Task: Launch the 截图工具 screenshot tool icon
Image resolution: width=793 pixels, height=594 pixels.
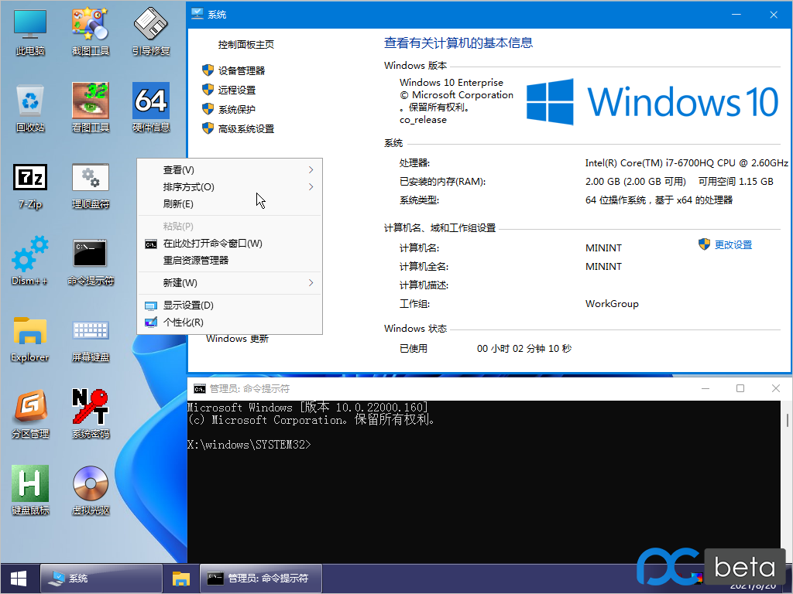Action: [x=91, y=31]
